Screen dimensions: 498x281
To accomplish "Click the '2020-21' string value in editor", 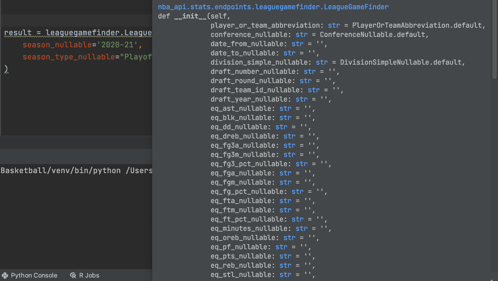I will (x=117, y=45).
